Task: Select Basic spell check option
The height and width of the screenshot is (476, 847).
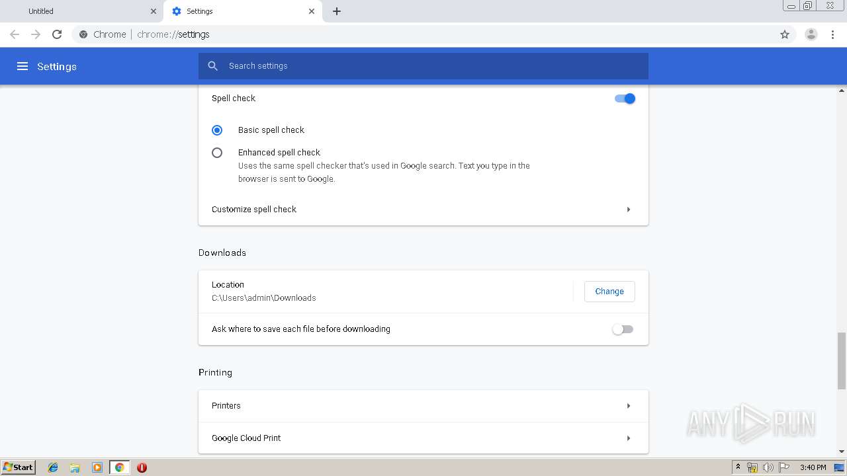Action: [217, 130]
